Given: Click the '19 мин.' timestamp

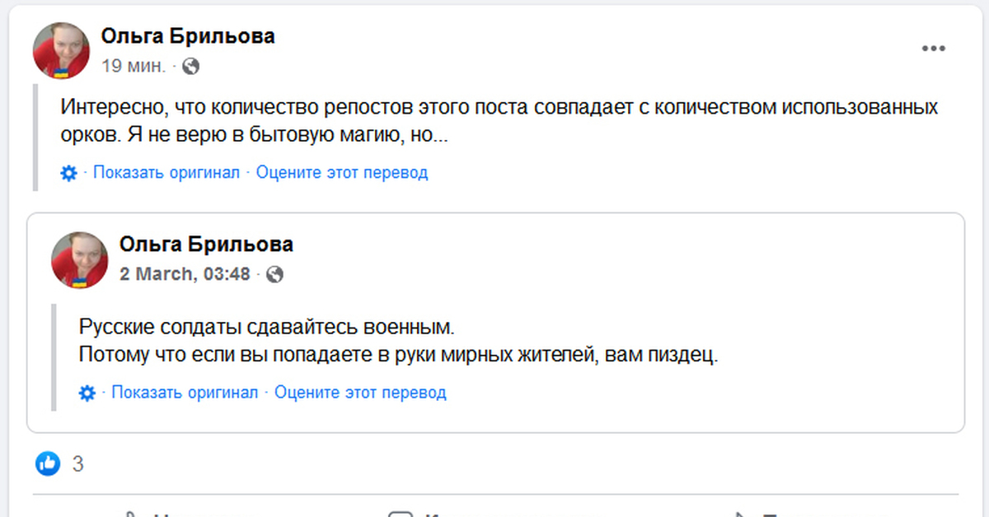Looking at the screenshot, I should tap(134, 66).
